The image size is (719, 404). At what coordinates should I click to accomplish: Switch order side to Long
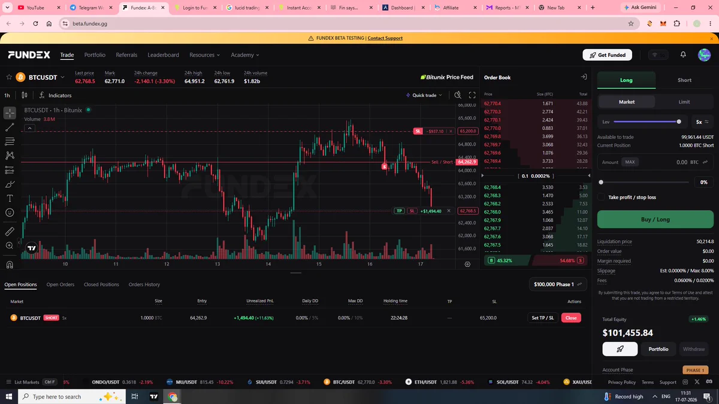click(x=626, y=80)
